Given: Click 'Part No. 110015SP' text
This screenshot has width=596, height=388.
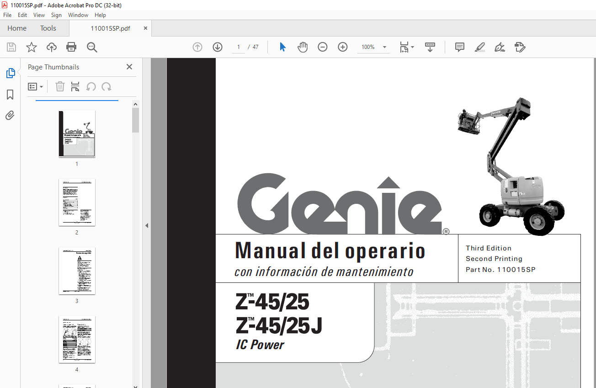Looking at the screenshot, I should [500, 270].
